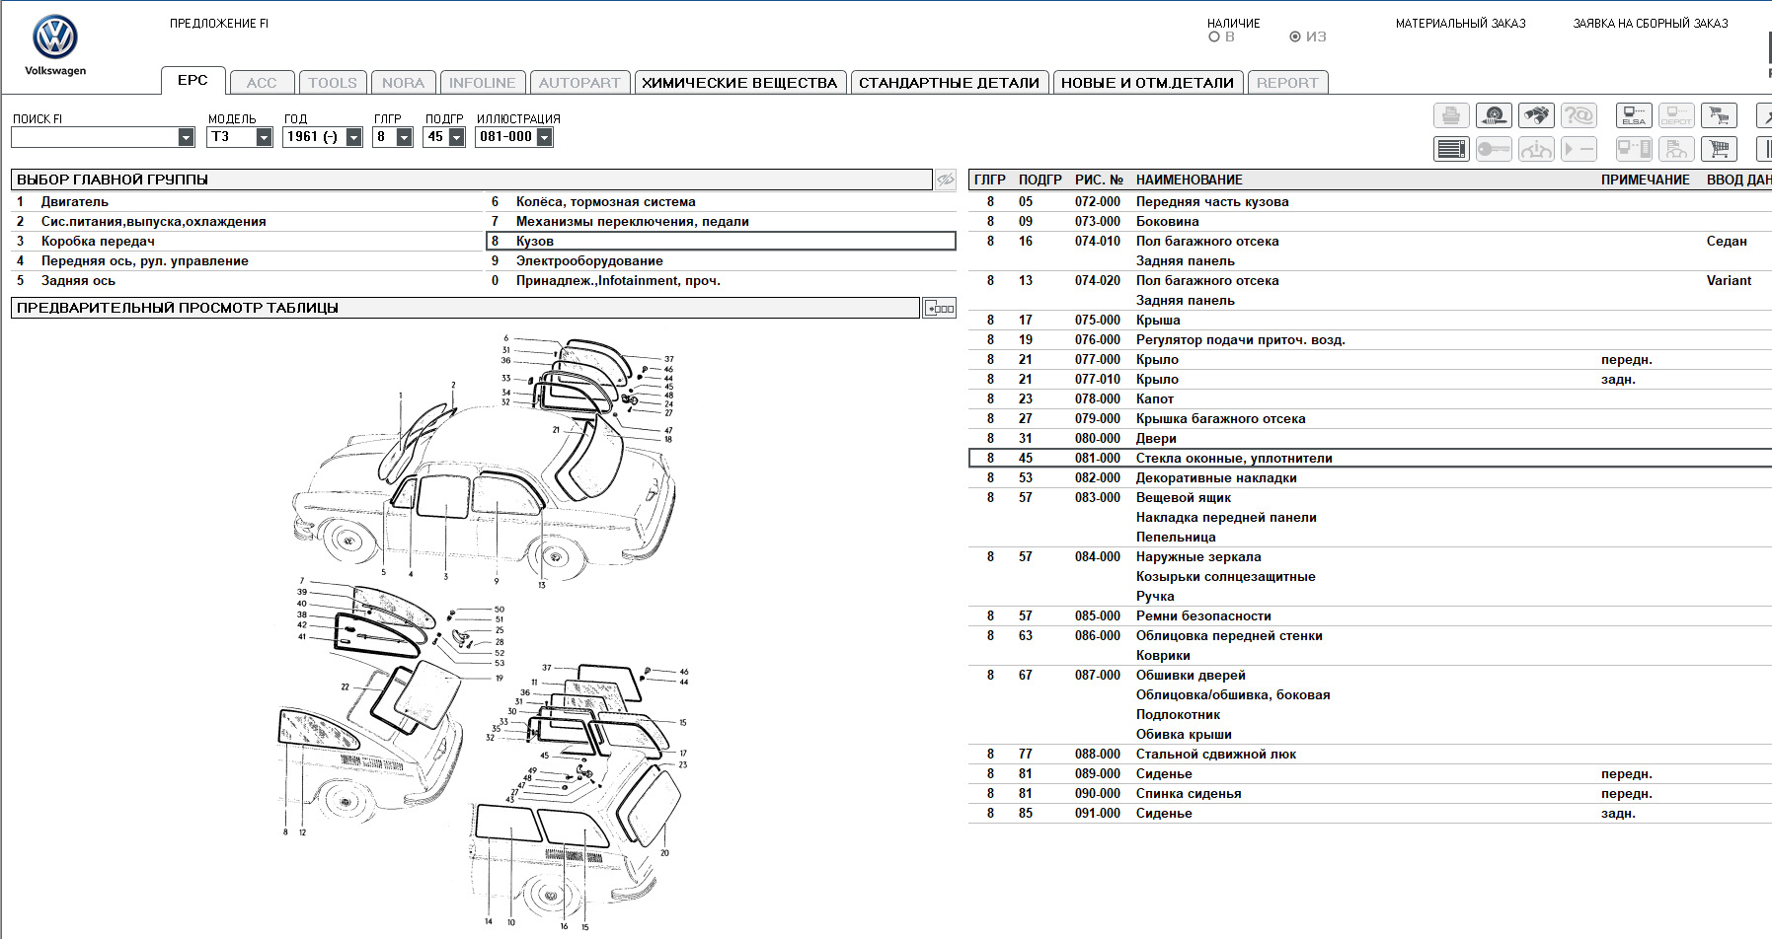Switch to the ХИМИЧЕСКИЕ ВЕЩЕСТВА tab
Viewport: 1772px width, 939px height.
pos(739,83)
